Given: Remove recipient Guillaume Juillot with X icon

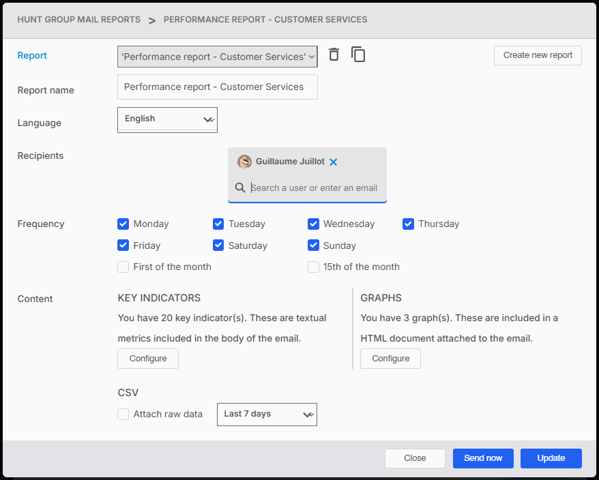Looking at the screenshot, I should [x=334, y=162].
